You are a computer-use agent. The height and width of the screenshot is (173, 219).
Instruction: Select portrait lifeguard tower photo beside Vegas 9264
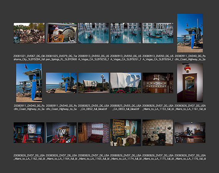190,33
